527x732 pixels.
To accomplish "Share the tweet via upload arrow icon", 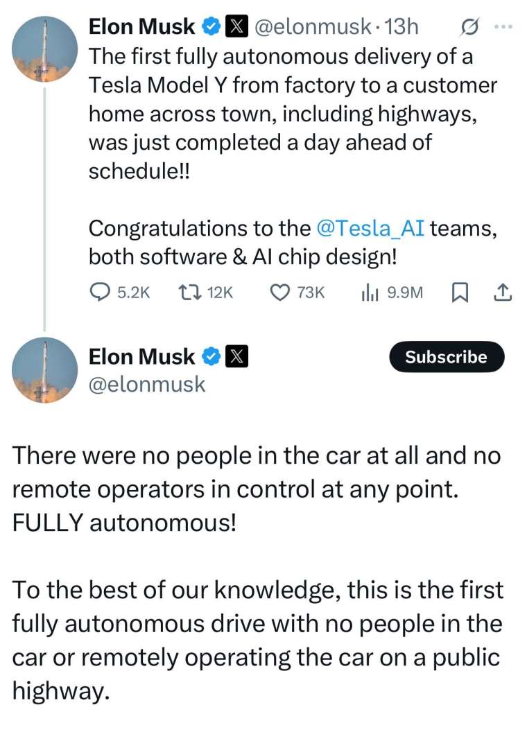I will [503, 293].
